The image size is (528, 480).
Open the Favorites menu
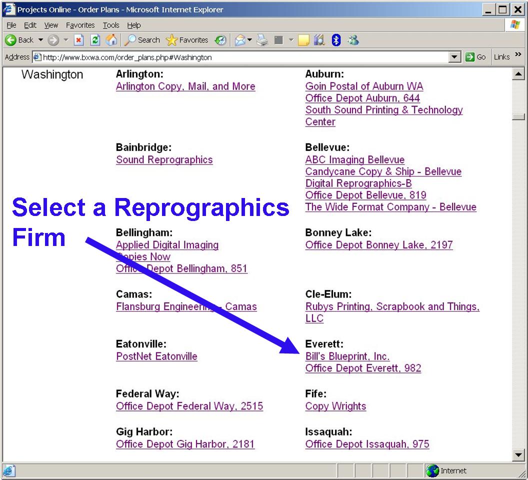click(x=80, y=25)
